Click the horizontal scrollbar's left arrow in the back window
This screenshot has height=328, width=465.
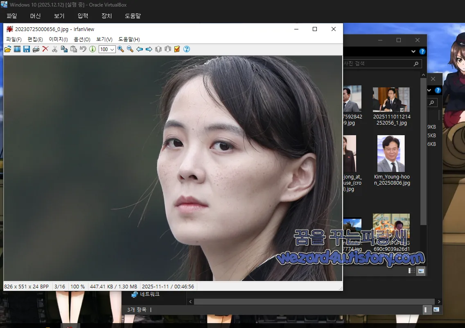[x=190, y=301]
